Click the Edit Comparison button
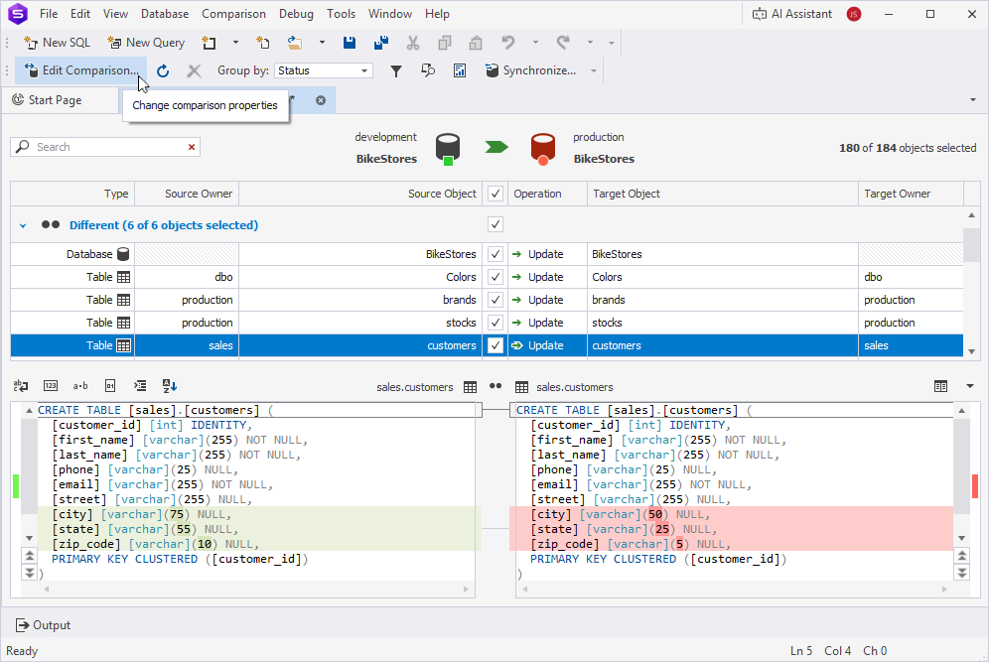Screen dimensions: 989x662 click(81, 70)
